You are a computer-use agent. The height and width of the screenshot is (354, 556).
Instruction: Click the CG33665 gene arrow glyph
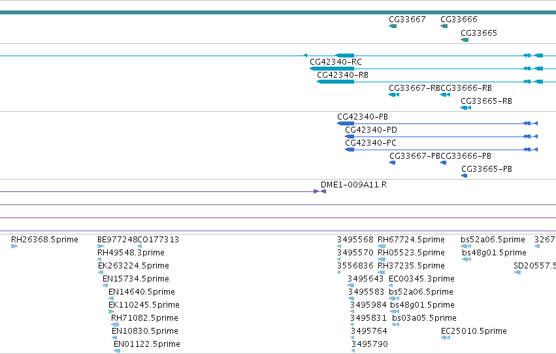(465, 40)
